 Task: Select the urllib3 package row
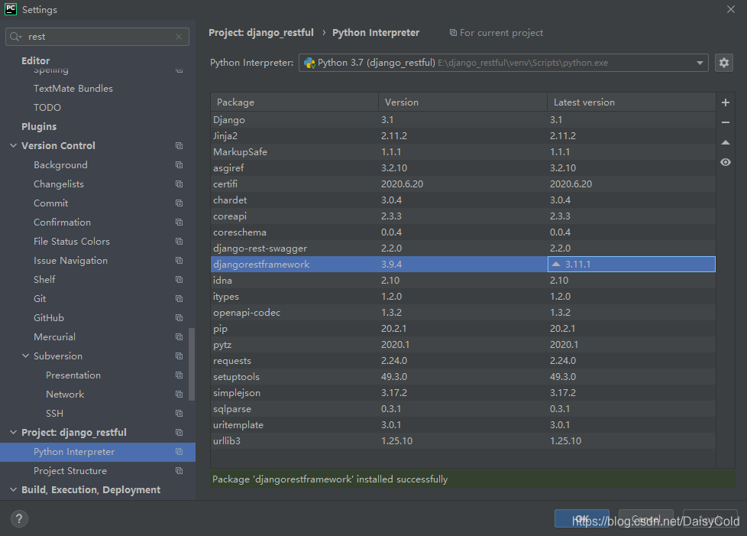(x=463, y=440)
